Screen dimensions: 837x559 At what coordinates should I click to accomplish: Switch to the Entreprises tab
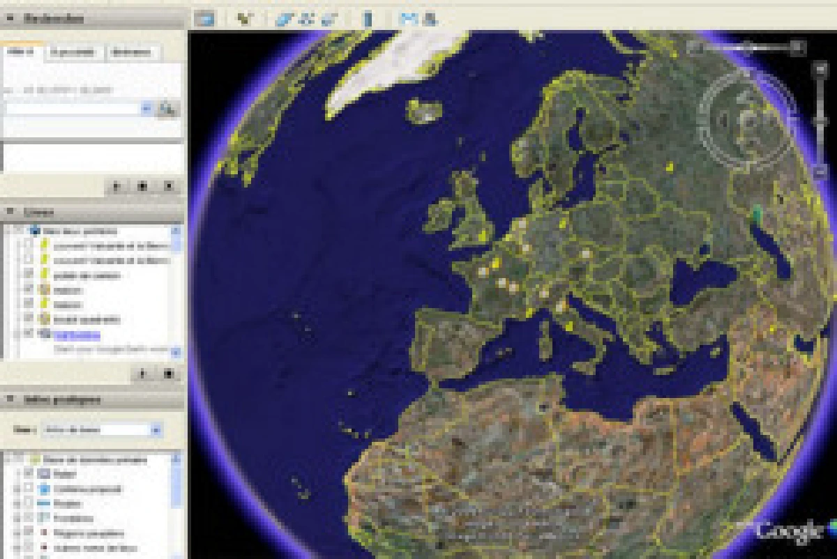pyautogui.click(x=75, y=52)
